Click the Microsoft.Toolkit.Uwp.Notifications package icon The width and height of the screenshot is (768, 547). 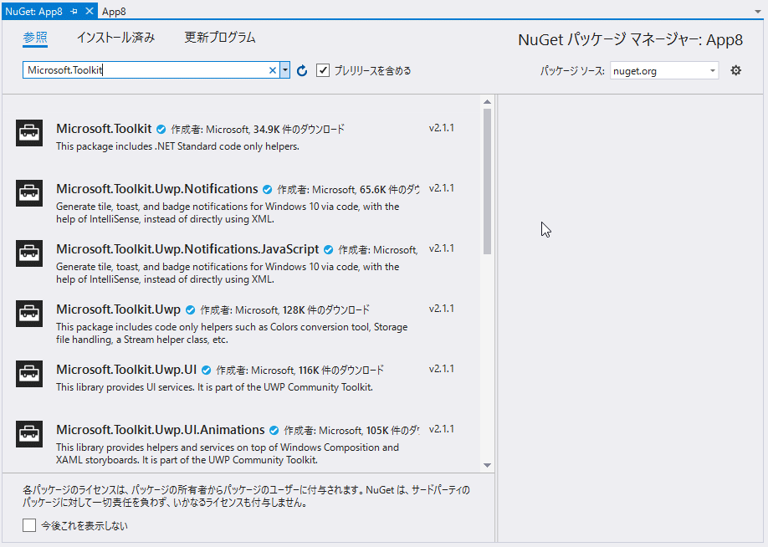pos(28,192)
